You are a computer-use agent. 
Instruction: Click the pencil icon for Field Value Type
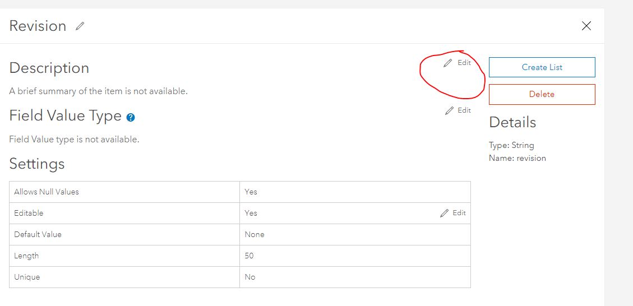pyautogui.click(x=449, y=111)
